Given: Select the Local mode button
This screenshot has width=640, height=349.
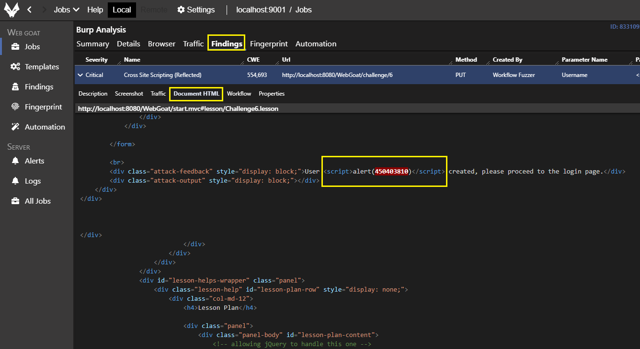Looking at the screenshot, I should click(x=122, y=10).
